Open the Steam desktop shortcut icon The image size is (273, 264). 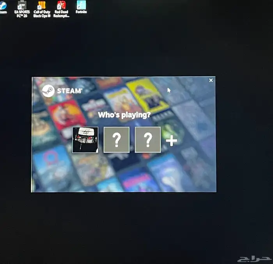coord(3,5)
